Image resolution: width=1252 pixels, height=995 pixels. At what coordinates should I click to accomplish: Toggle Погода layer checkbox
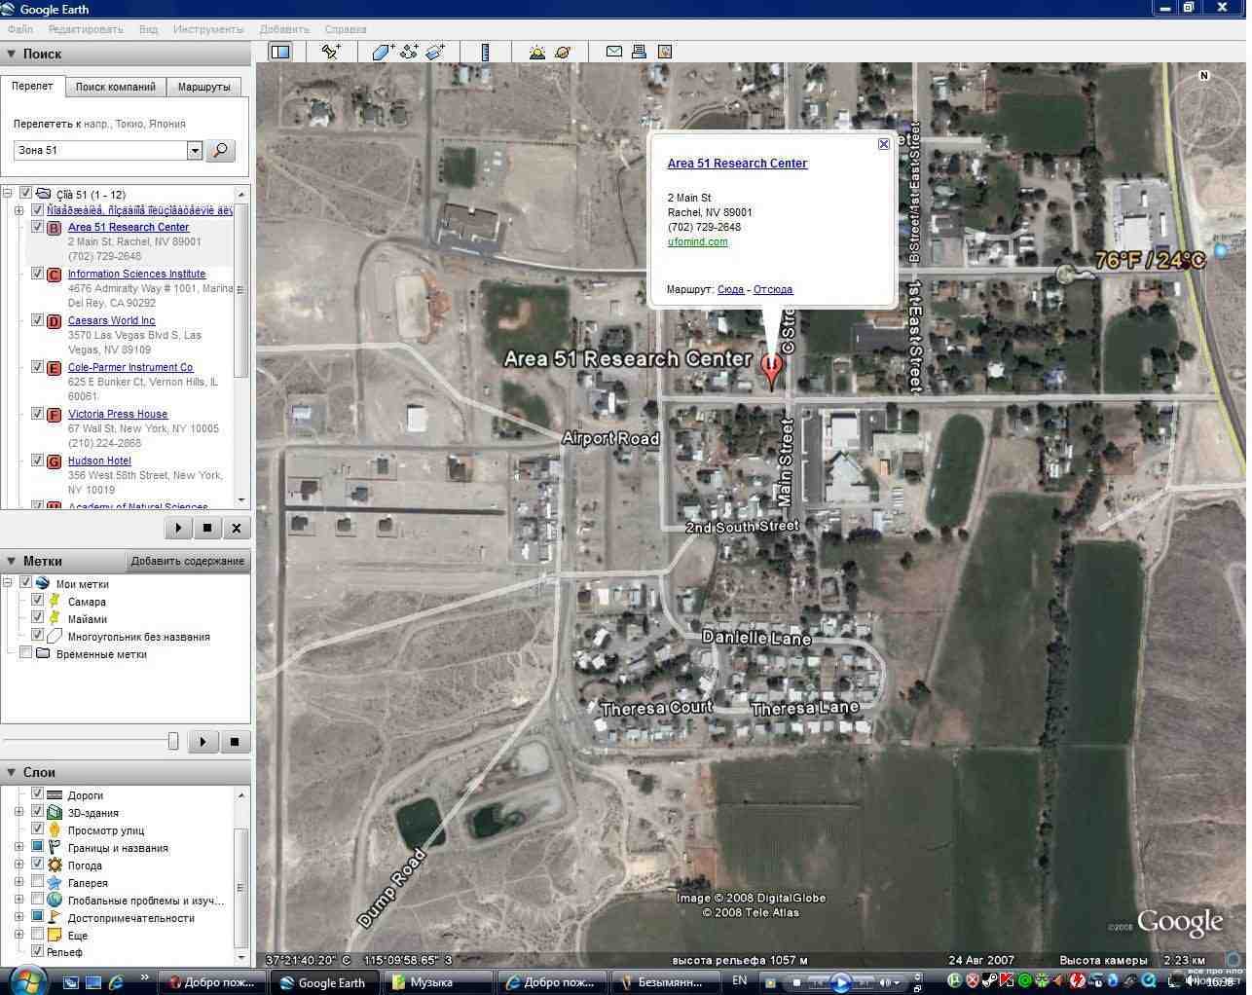[38, 865]
